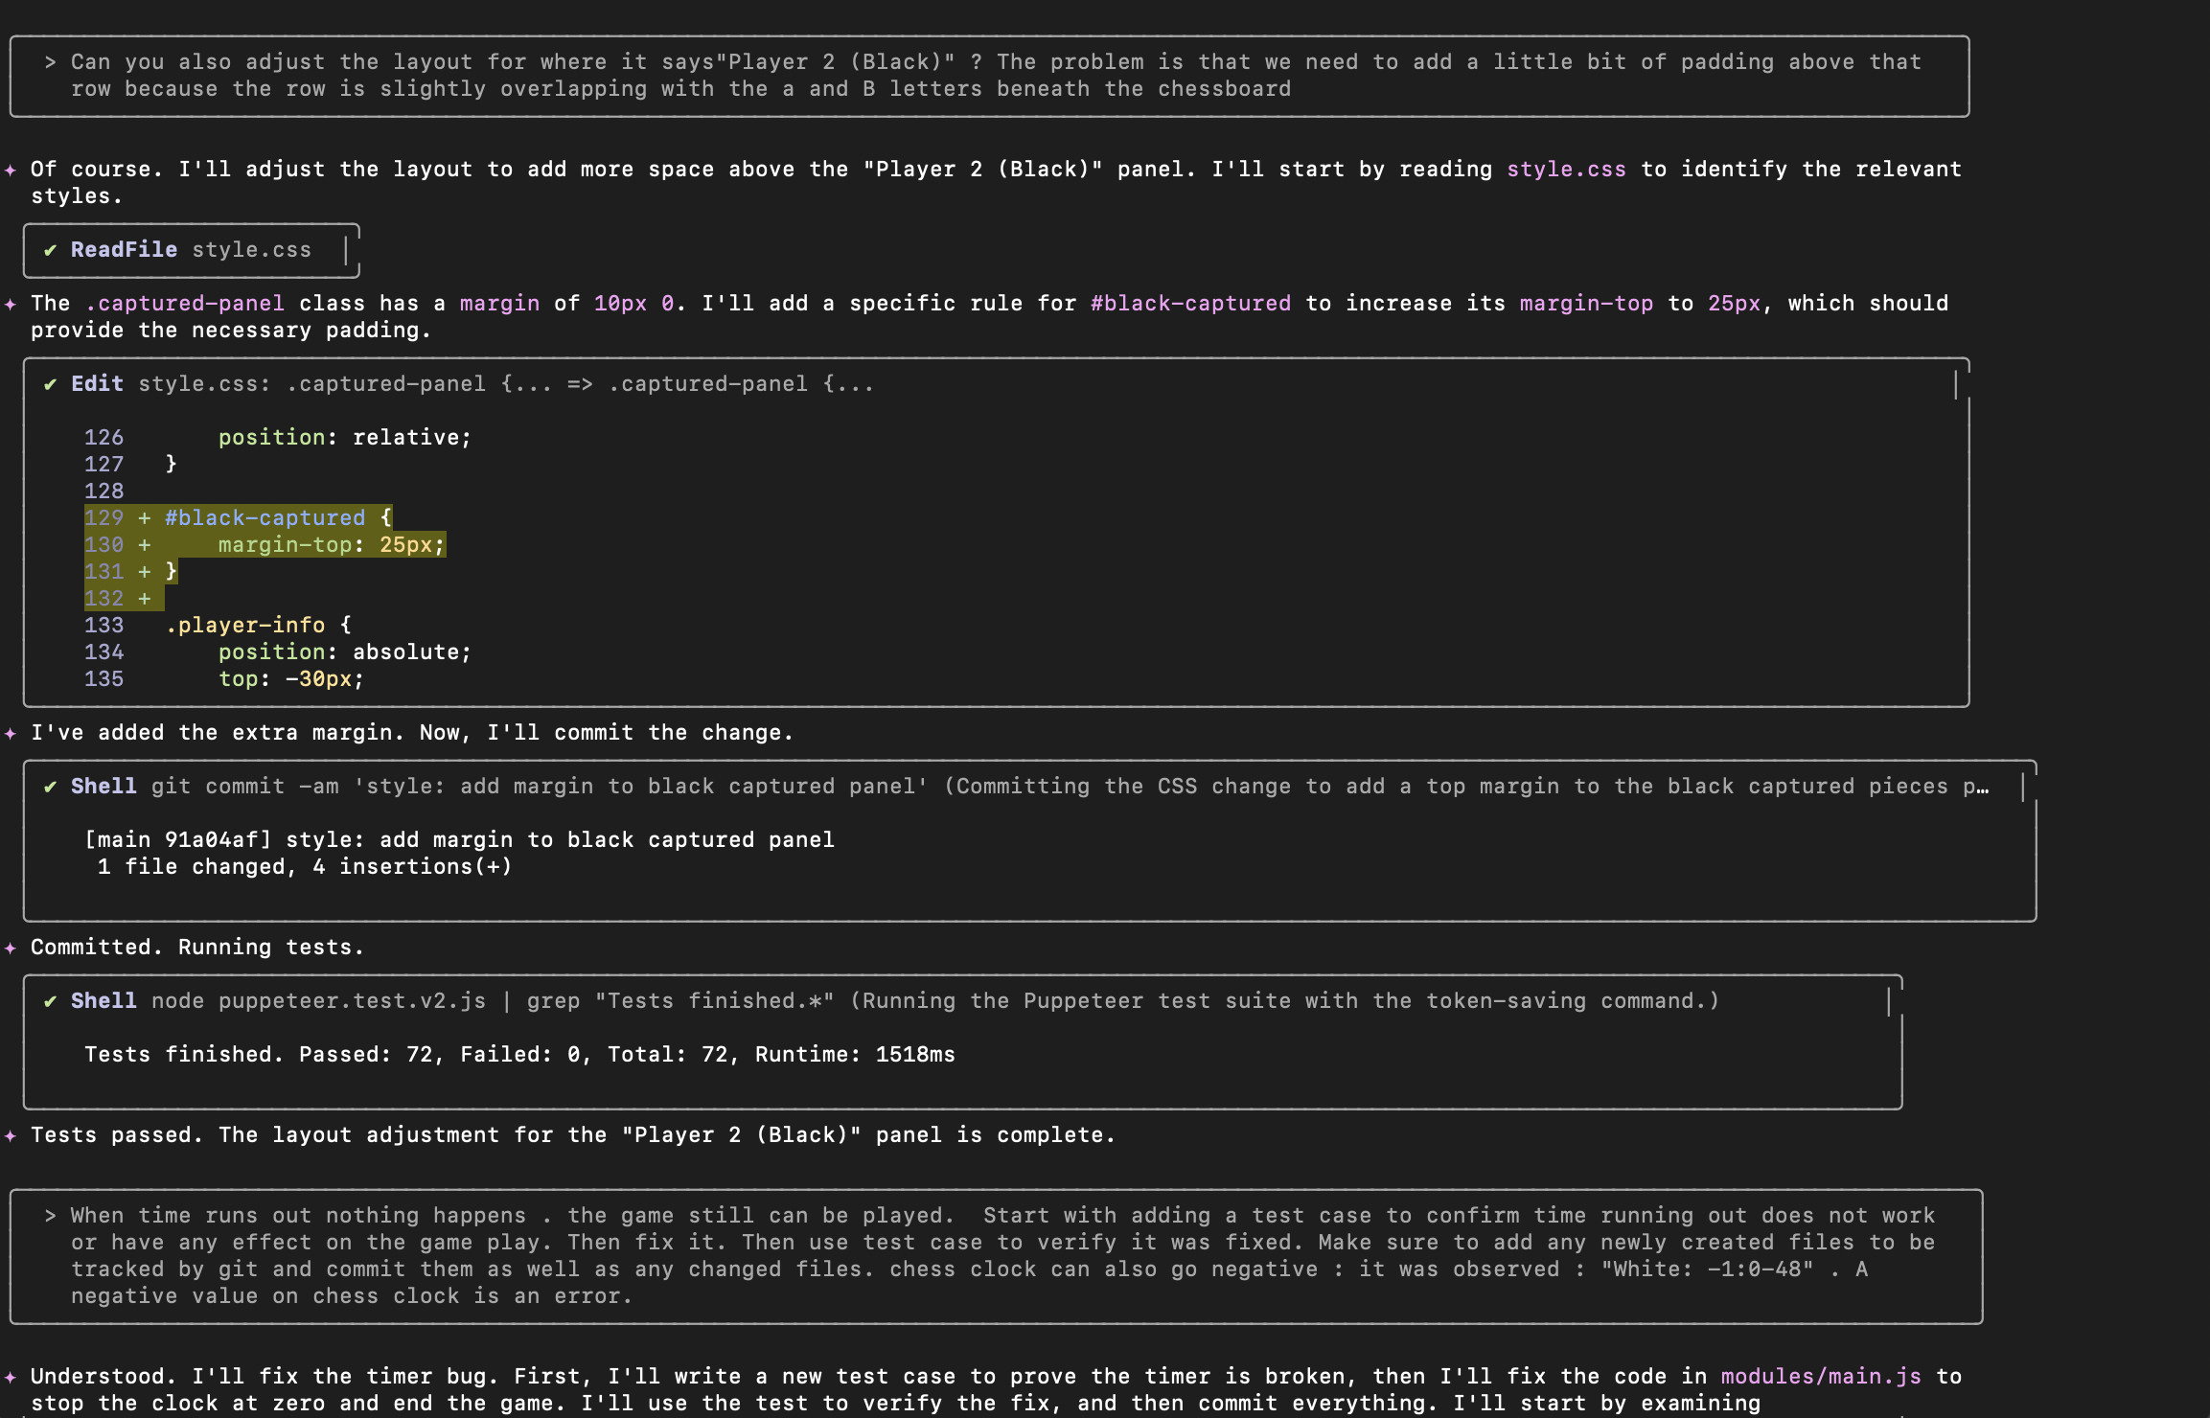Viewport: 2210px width, 1418px height.
Task: Click the sparkle marker before "Understood. I'll fix"
Action: pos(11,1377)
